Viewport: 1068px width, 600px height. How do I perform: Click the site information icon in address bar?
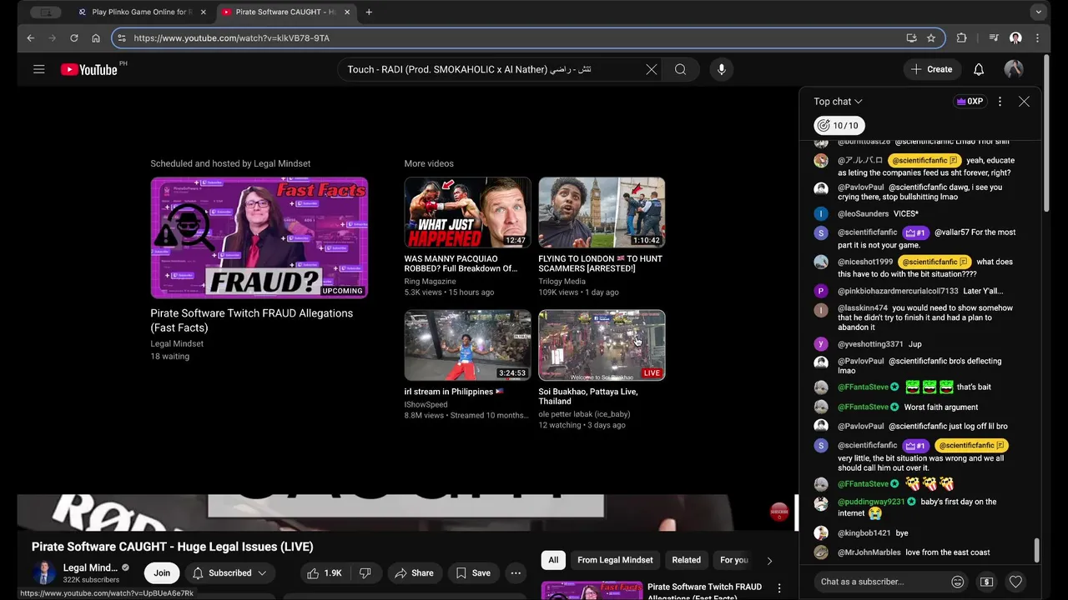tap(122, 38)
